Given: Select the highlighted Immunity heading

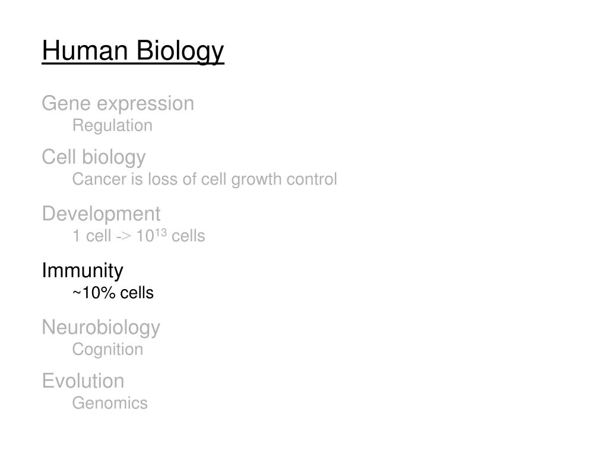Looking at the screenshot, I should point(83,271).
